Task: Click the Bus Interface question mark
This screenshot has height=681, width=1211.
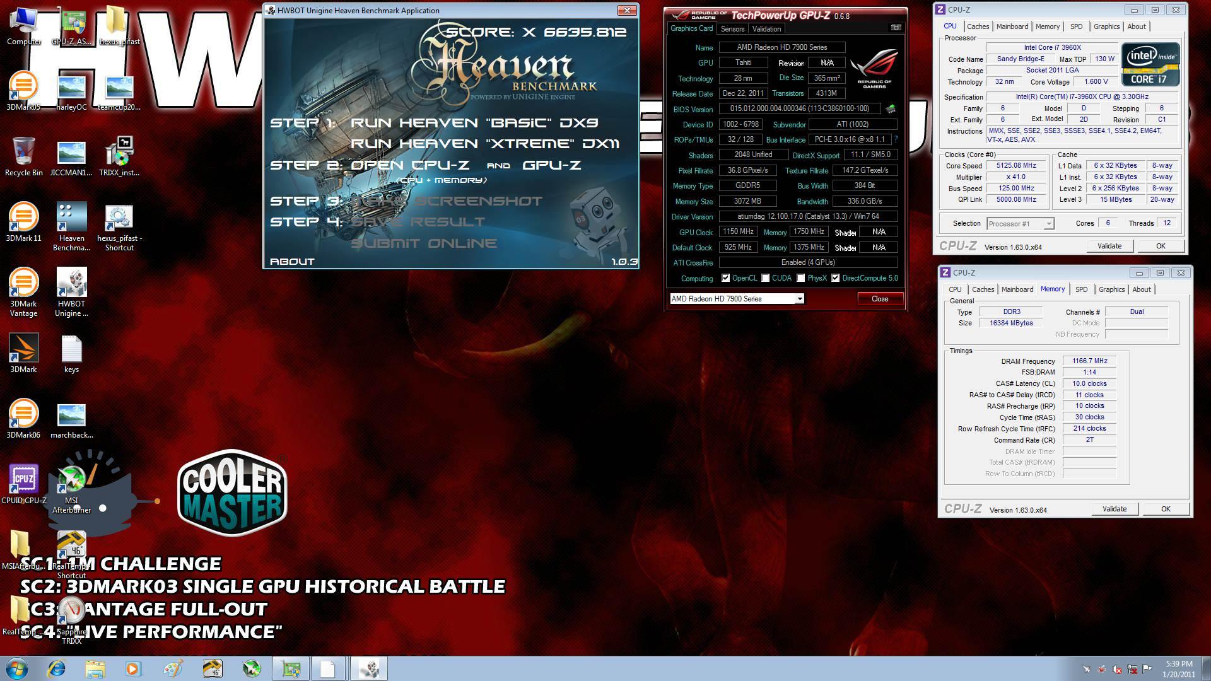Action: coord(896,139)
